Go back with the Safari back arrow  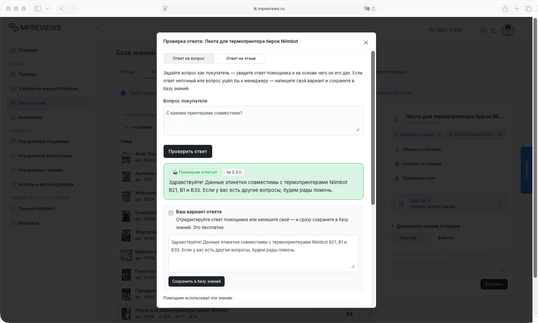click(x=62, y=8)
